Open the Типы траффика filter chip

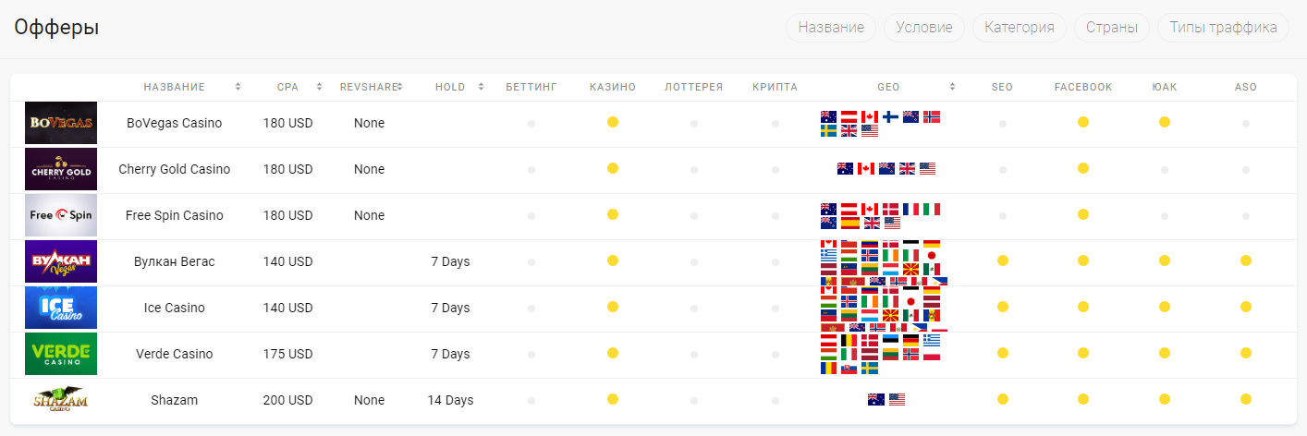point(1223,27)
